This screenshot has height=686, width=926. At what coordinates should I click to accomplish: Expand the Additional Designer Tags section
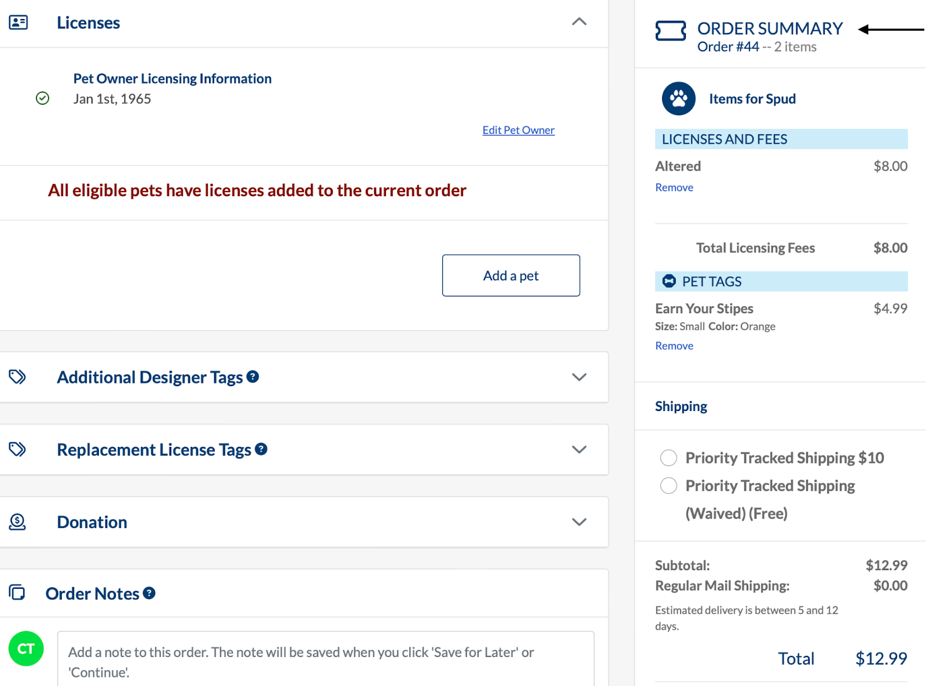[579, 377]
